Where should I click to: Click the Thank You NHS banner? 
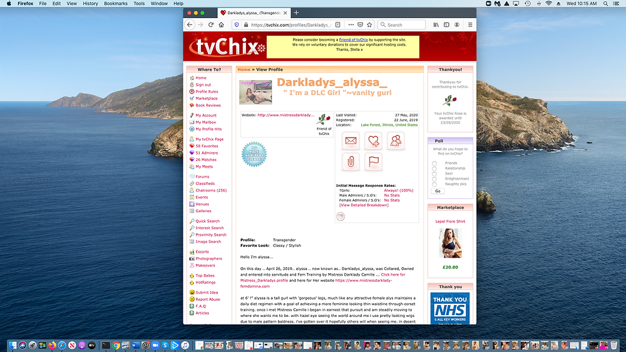coord(450,309)
